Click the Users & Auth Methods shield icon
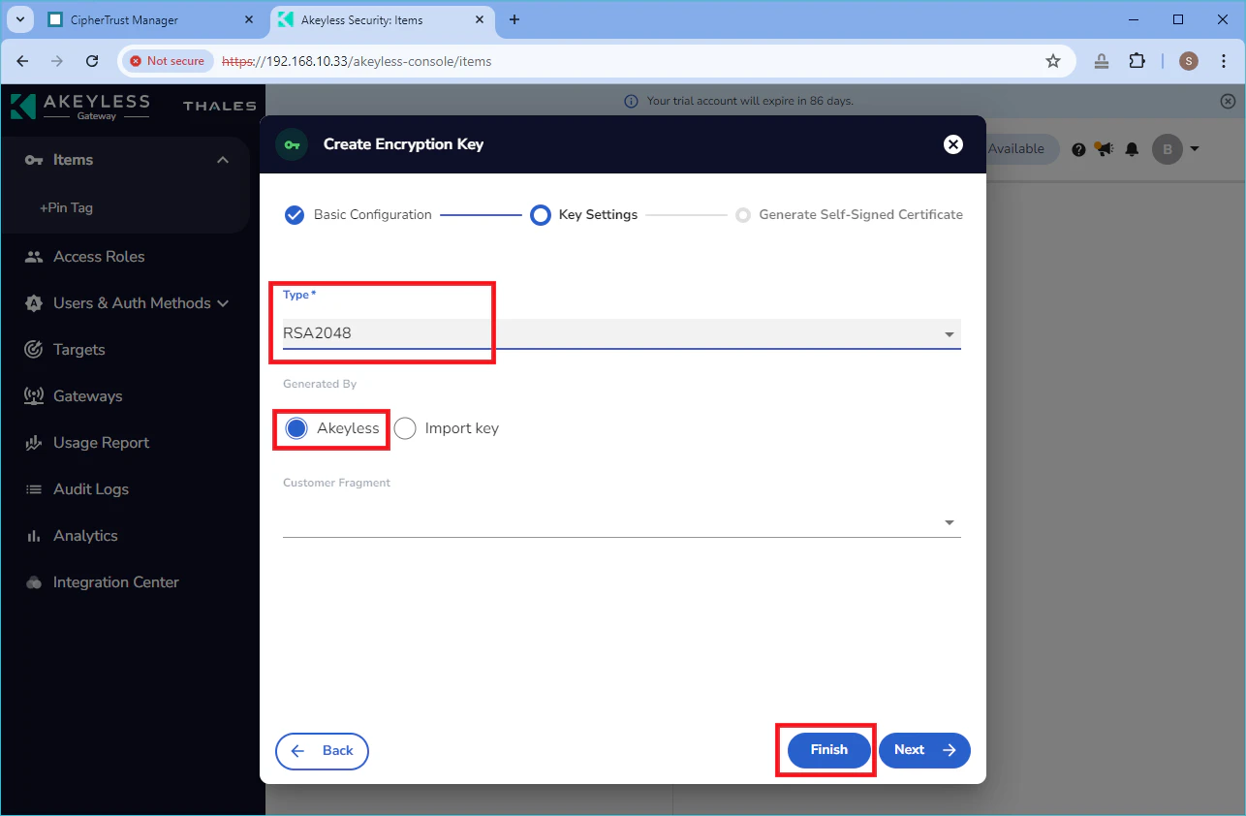 pos(34,303)
